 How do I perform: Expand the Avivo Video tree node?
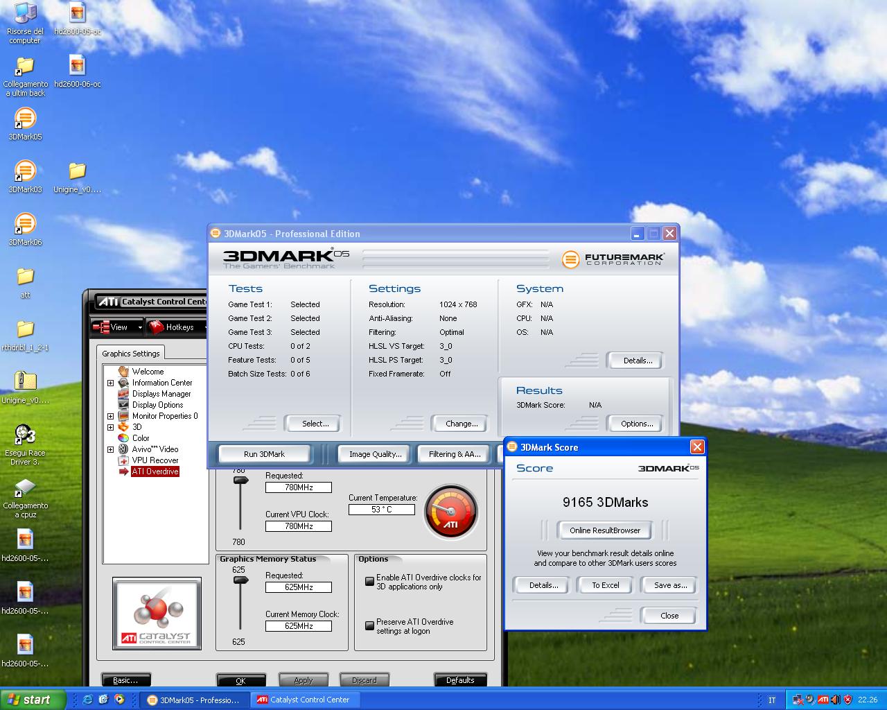[x=110, y=449]
